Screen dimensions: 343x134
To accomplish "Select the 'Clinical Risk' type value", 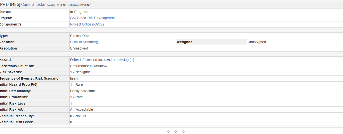I will 80,36.
